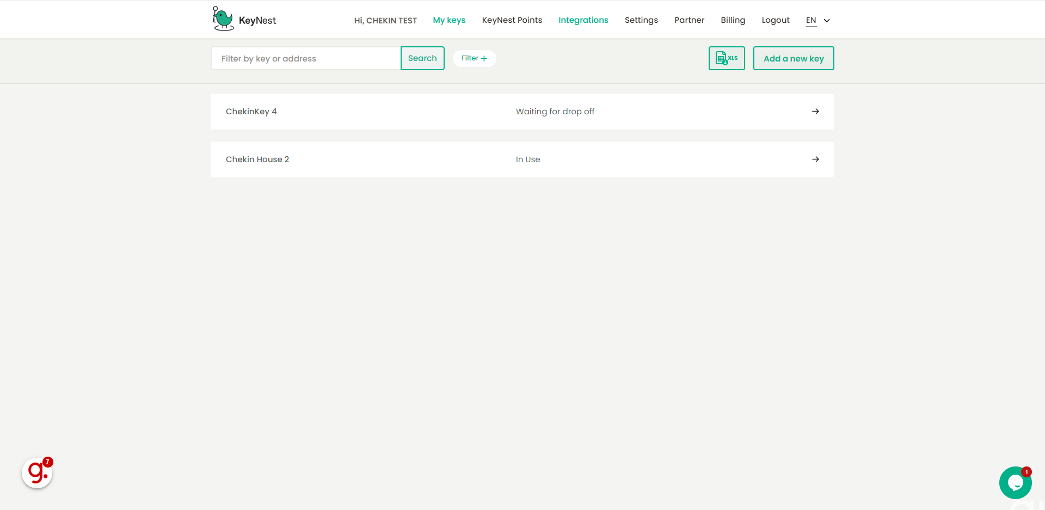1045x510 pixels.
Task: Open KeyNest Points page
Action: click(x=512, y=20)
